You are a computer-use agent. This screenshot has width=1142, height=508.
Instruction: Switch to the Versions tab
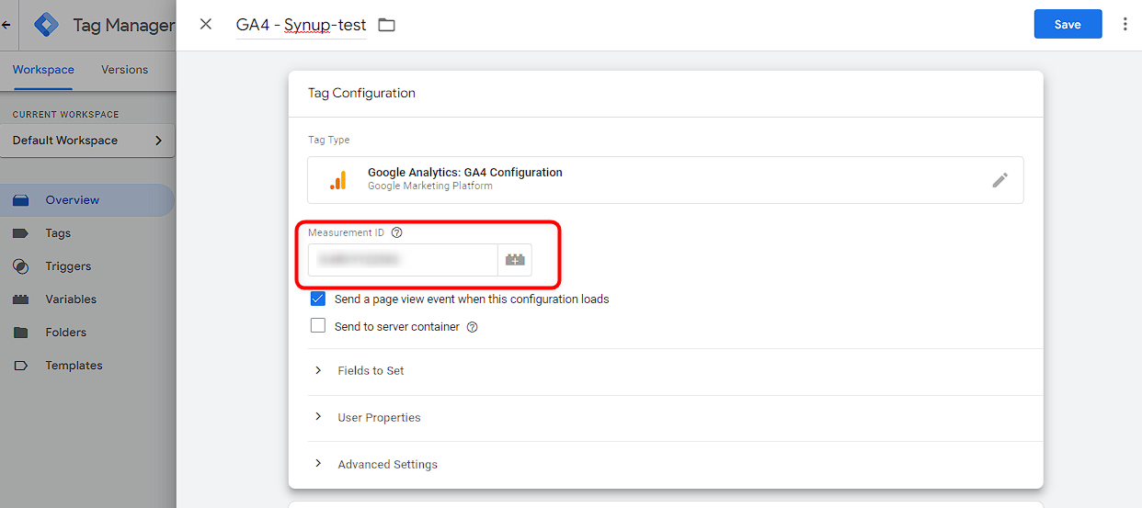point(124,70)
